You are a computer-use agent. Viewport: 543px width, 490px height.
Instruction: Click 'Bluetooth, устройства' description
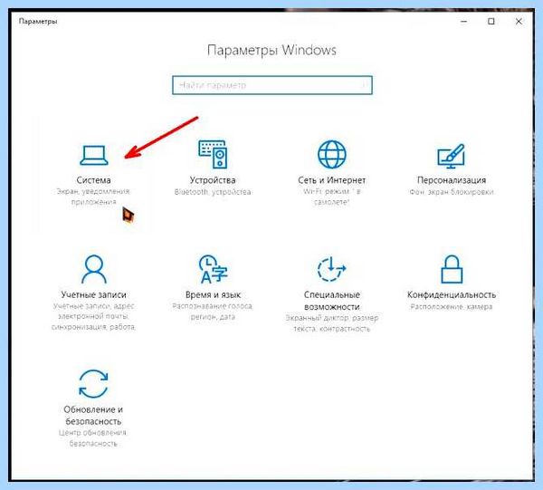pyautogui.click(x=213, y=192)
